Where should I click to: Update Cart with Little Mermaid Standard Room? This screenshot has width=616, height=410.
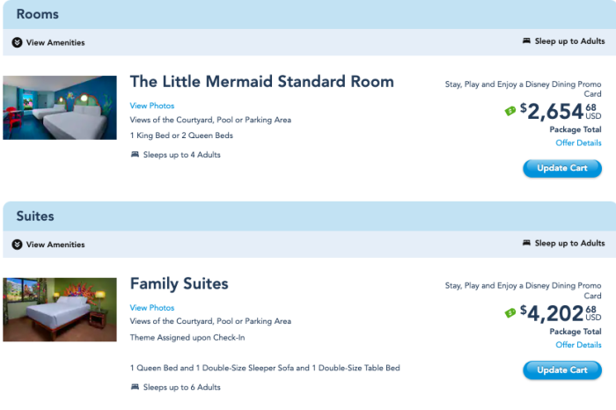coord(562,168)
